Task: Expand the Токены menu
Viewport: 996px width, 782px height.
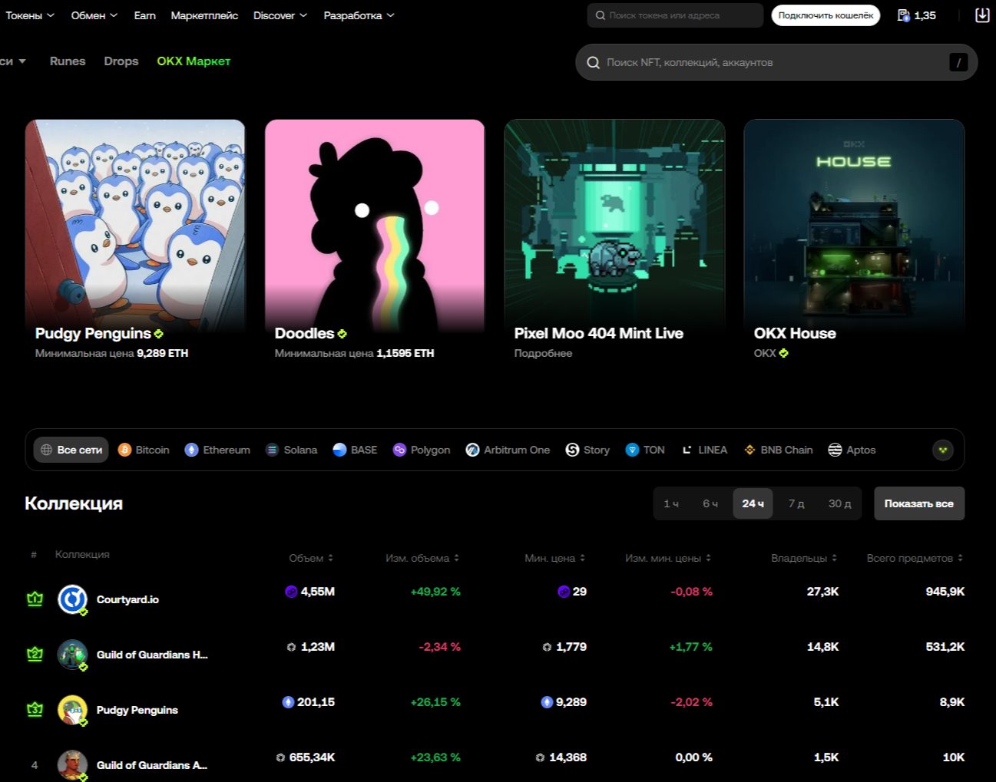Action: click(30, 15)
